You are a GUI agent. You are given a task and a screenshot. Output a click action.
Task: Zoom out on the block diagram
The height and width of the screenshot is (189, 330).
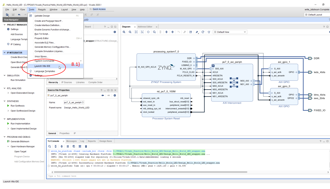point(130,32)
